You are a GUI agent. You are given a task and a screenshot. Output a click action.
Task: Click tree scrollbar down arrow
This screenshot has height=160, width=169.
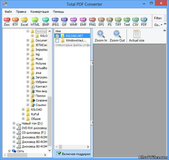click(49, 151)
